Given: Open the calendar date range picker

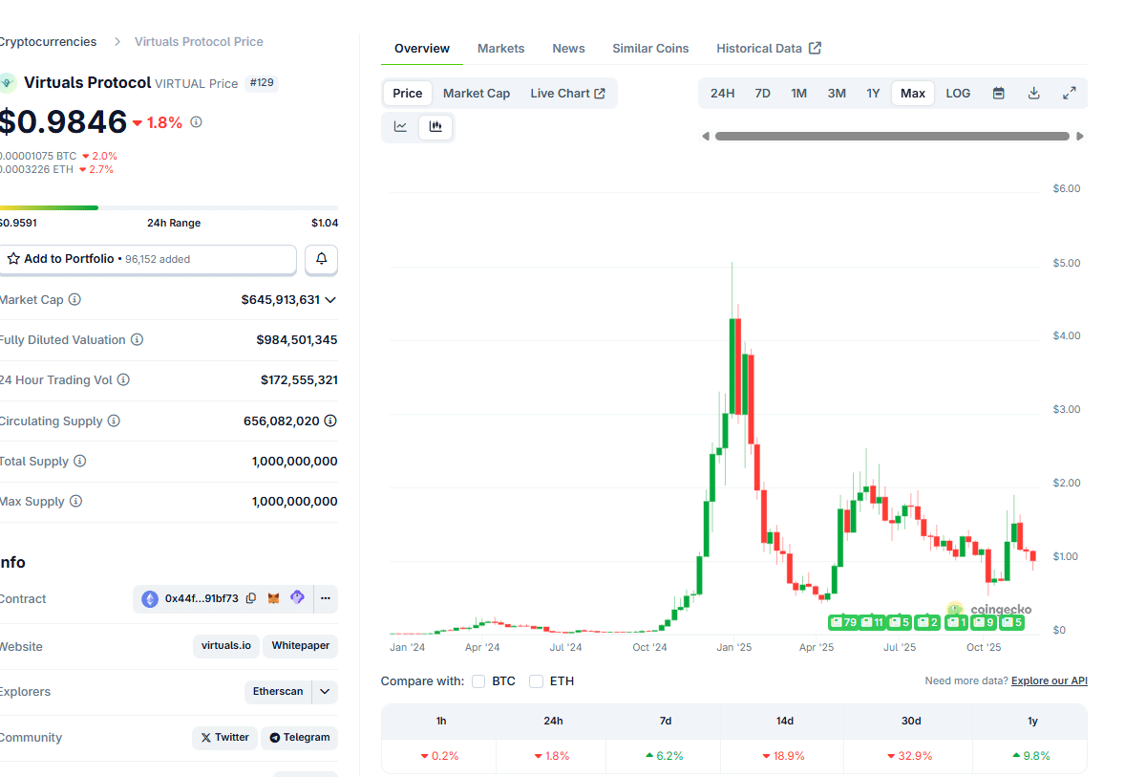Looking at the screenshot, I should point(998,94).
